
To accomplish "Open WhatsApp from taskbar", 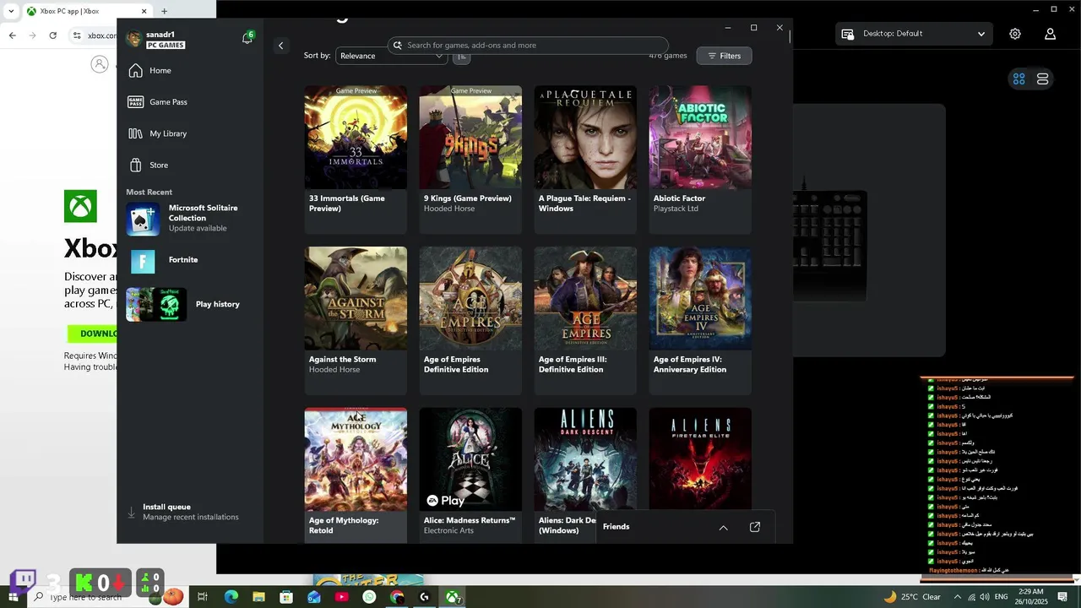I will [369, 597].
